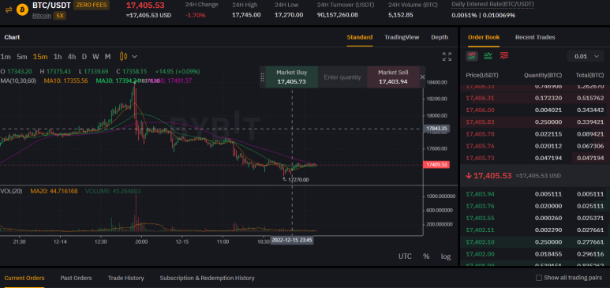
Task: Click the 17843.35 crosshair price tag
Action: point(436,129)
